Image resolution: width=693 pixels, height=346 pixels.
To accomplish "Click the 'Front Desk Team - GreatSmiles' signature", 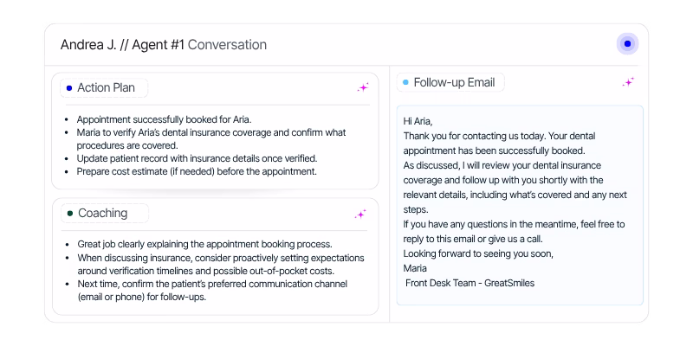I will [470, 283].
